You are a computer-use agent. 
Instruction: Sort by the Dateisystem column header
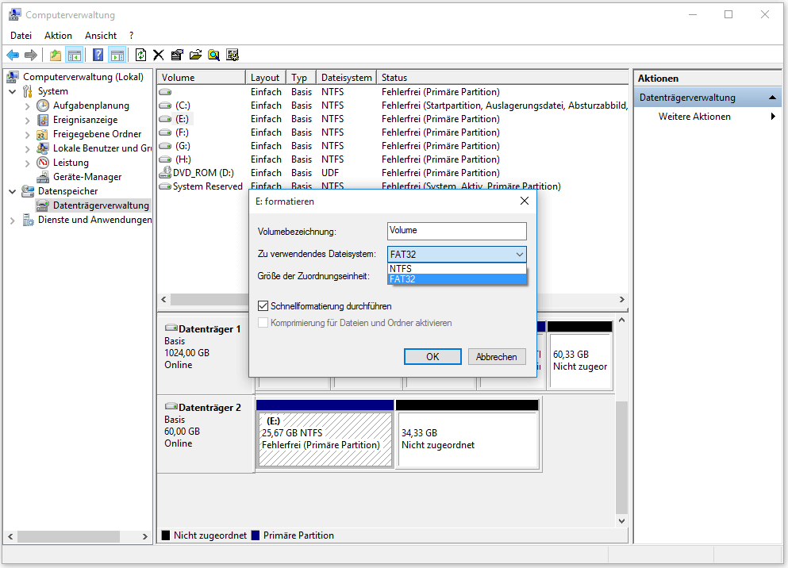(346, 77)
